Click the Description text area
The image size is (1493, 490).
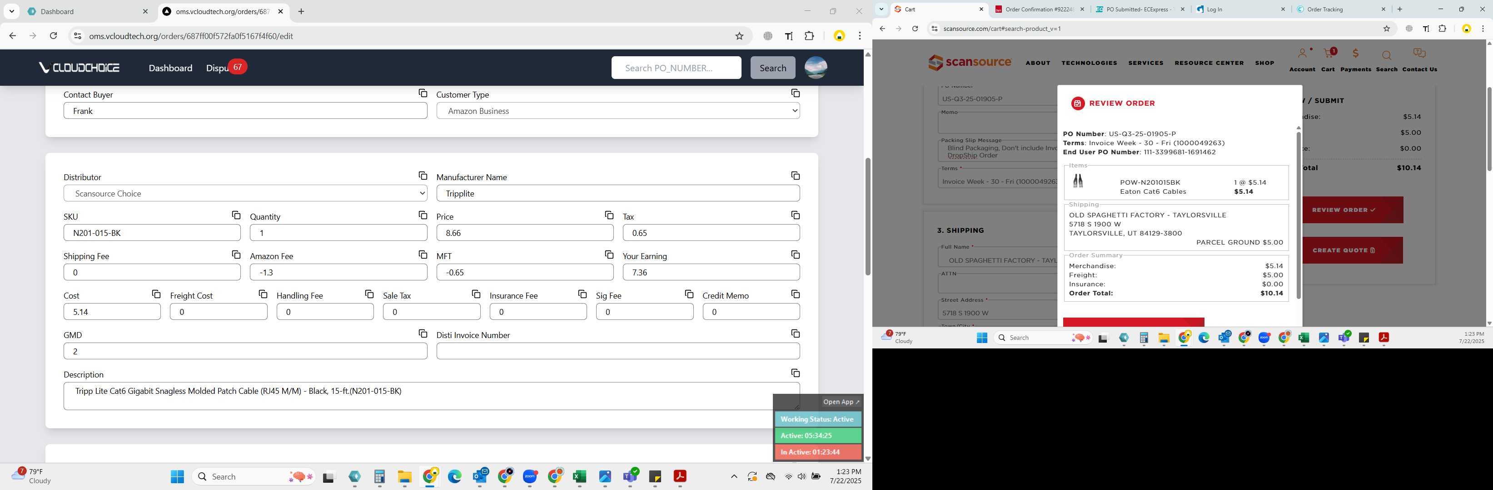(x=431, y=396)
